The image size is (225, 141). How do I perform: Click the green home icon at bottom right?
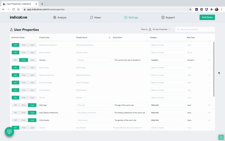tap(221, 137)
